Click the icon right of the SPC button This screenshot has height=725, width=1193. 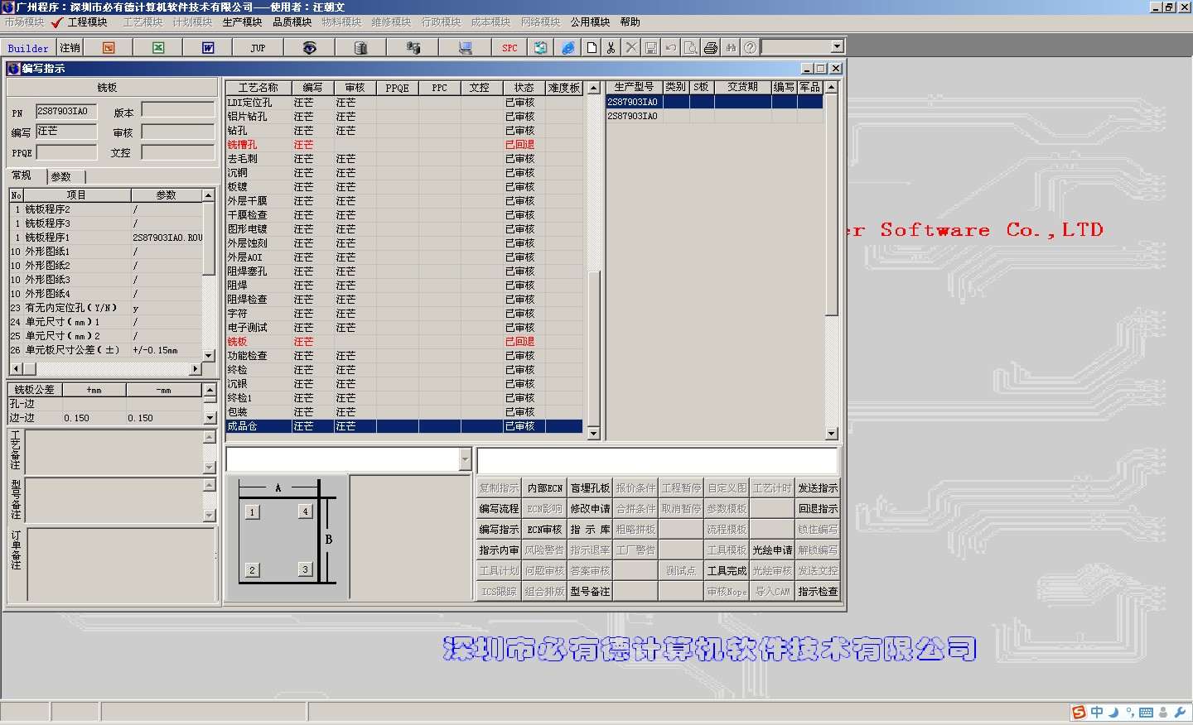tap(540, 48)
